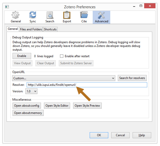Open the Search preferences pane
The image size is (160, 146).
coord(50,17)
